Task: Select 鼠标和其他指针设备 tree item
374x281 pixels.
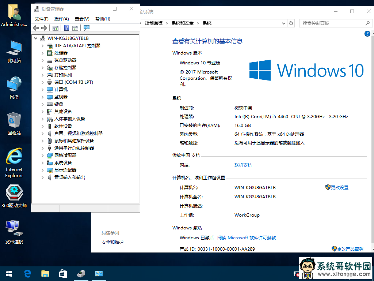Action: point(74,141)
